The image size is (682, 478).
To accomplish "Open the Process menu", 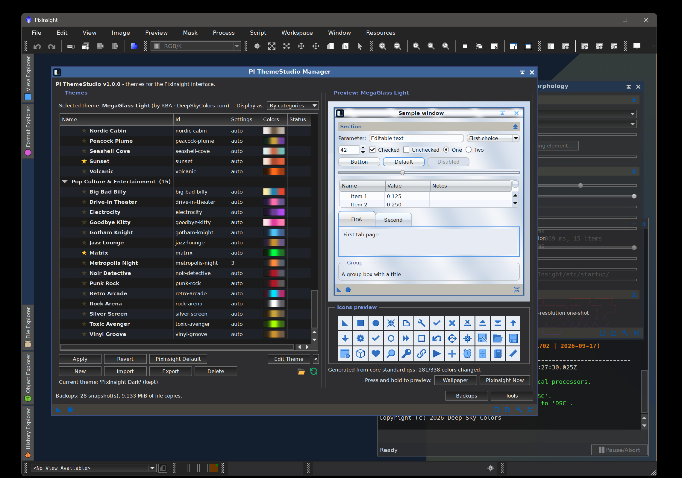I will (224, 33).
